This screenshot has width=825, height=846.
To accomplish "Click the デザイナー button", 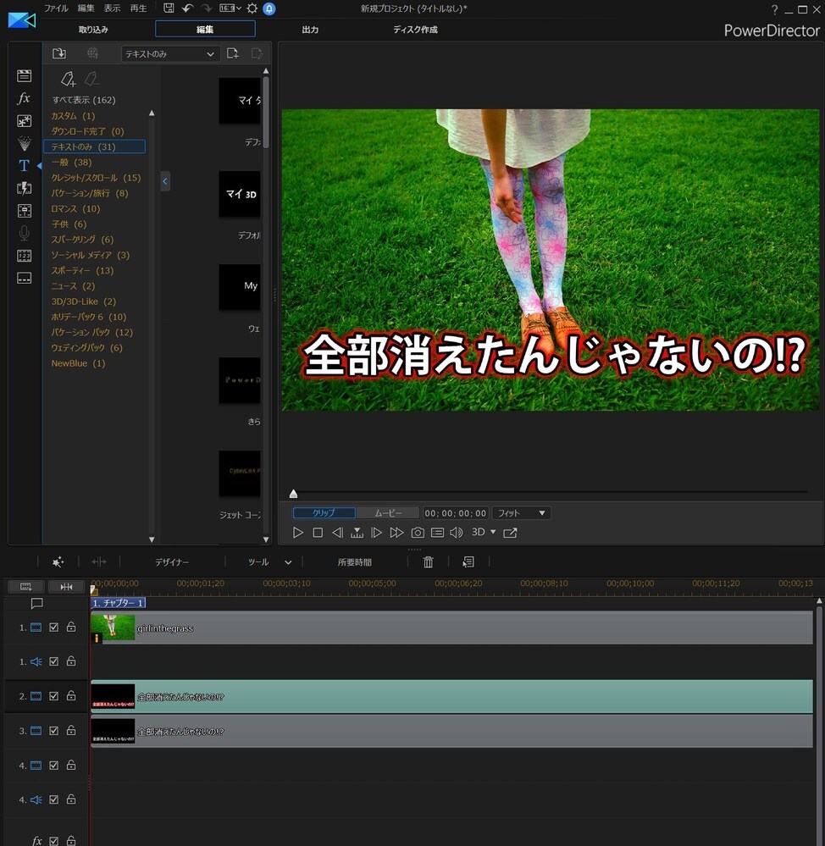I will pos(172,562).
